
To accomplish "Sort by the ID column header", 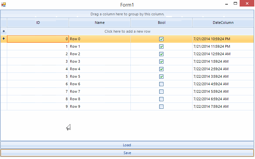I will click(38, 23).
